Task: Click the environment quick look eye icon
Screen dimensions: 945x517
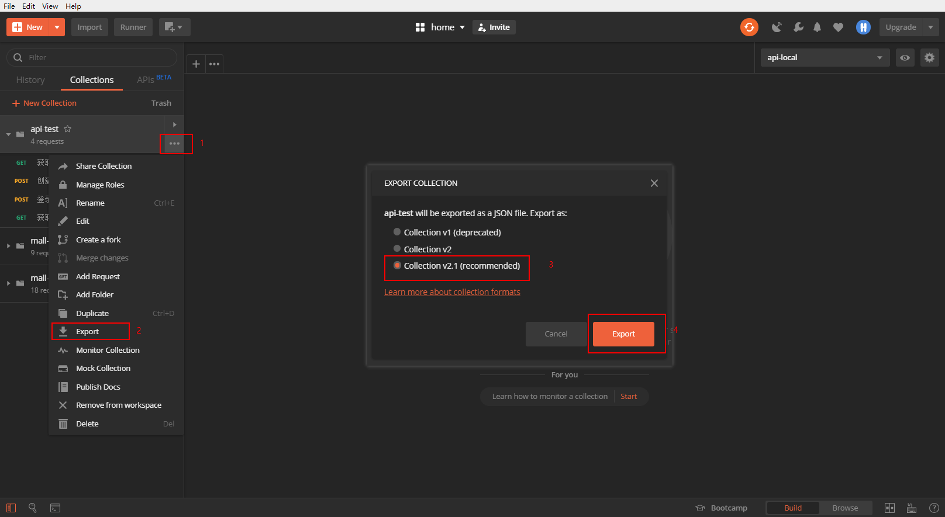Action: [905, 57]
